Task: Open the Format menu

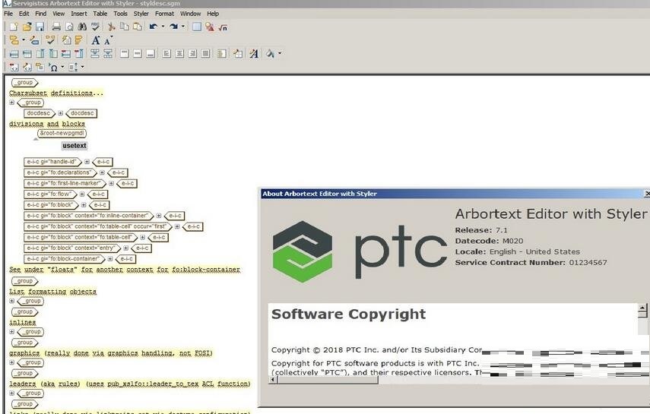Action: tap(164, 14)
